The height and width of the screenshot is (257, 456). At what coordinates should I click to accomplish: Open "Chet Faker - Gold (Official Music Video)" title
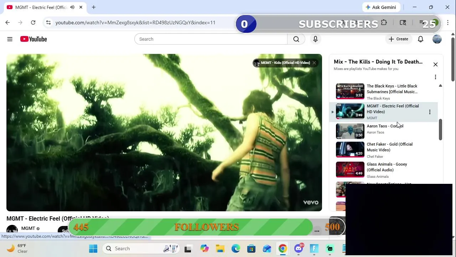(390, 147)
